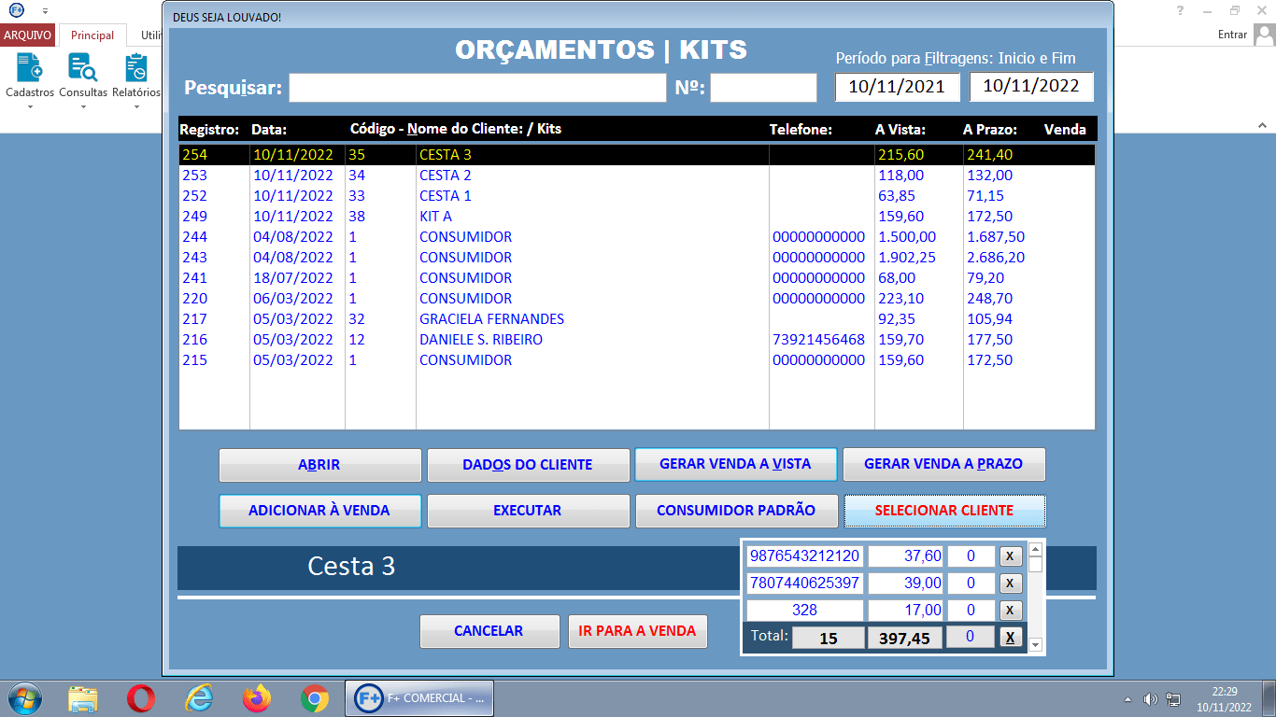Open the ARQUIVO menu tab

coord(27,35)
